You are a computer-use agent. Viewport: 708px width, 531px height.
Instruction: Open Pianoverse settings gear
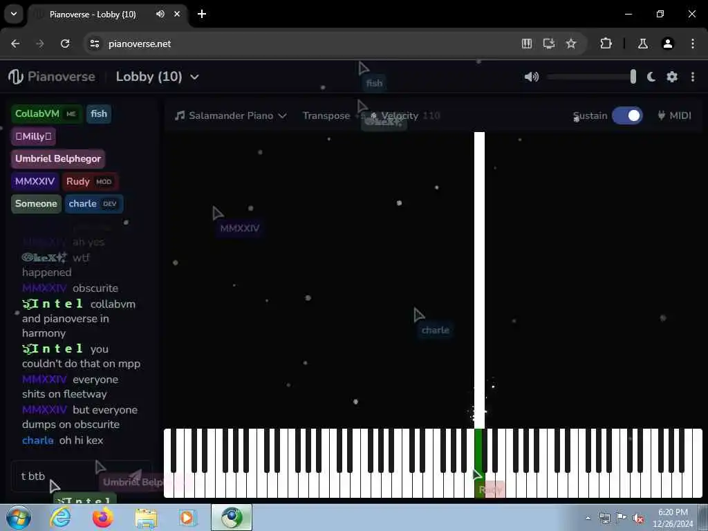[x=672, y=77]
